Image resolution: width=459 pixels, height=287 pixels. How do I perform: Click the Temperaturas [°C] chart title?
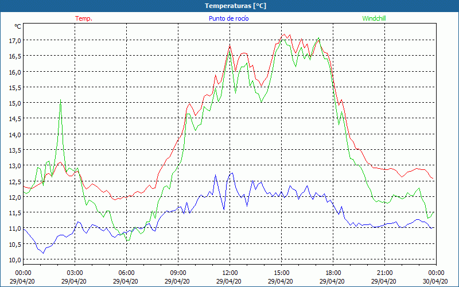[235, 6]
